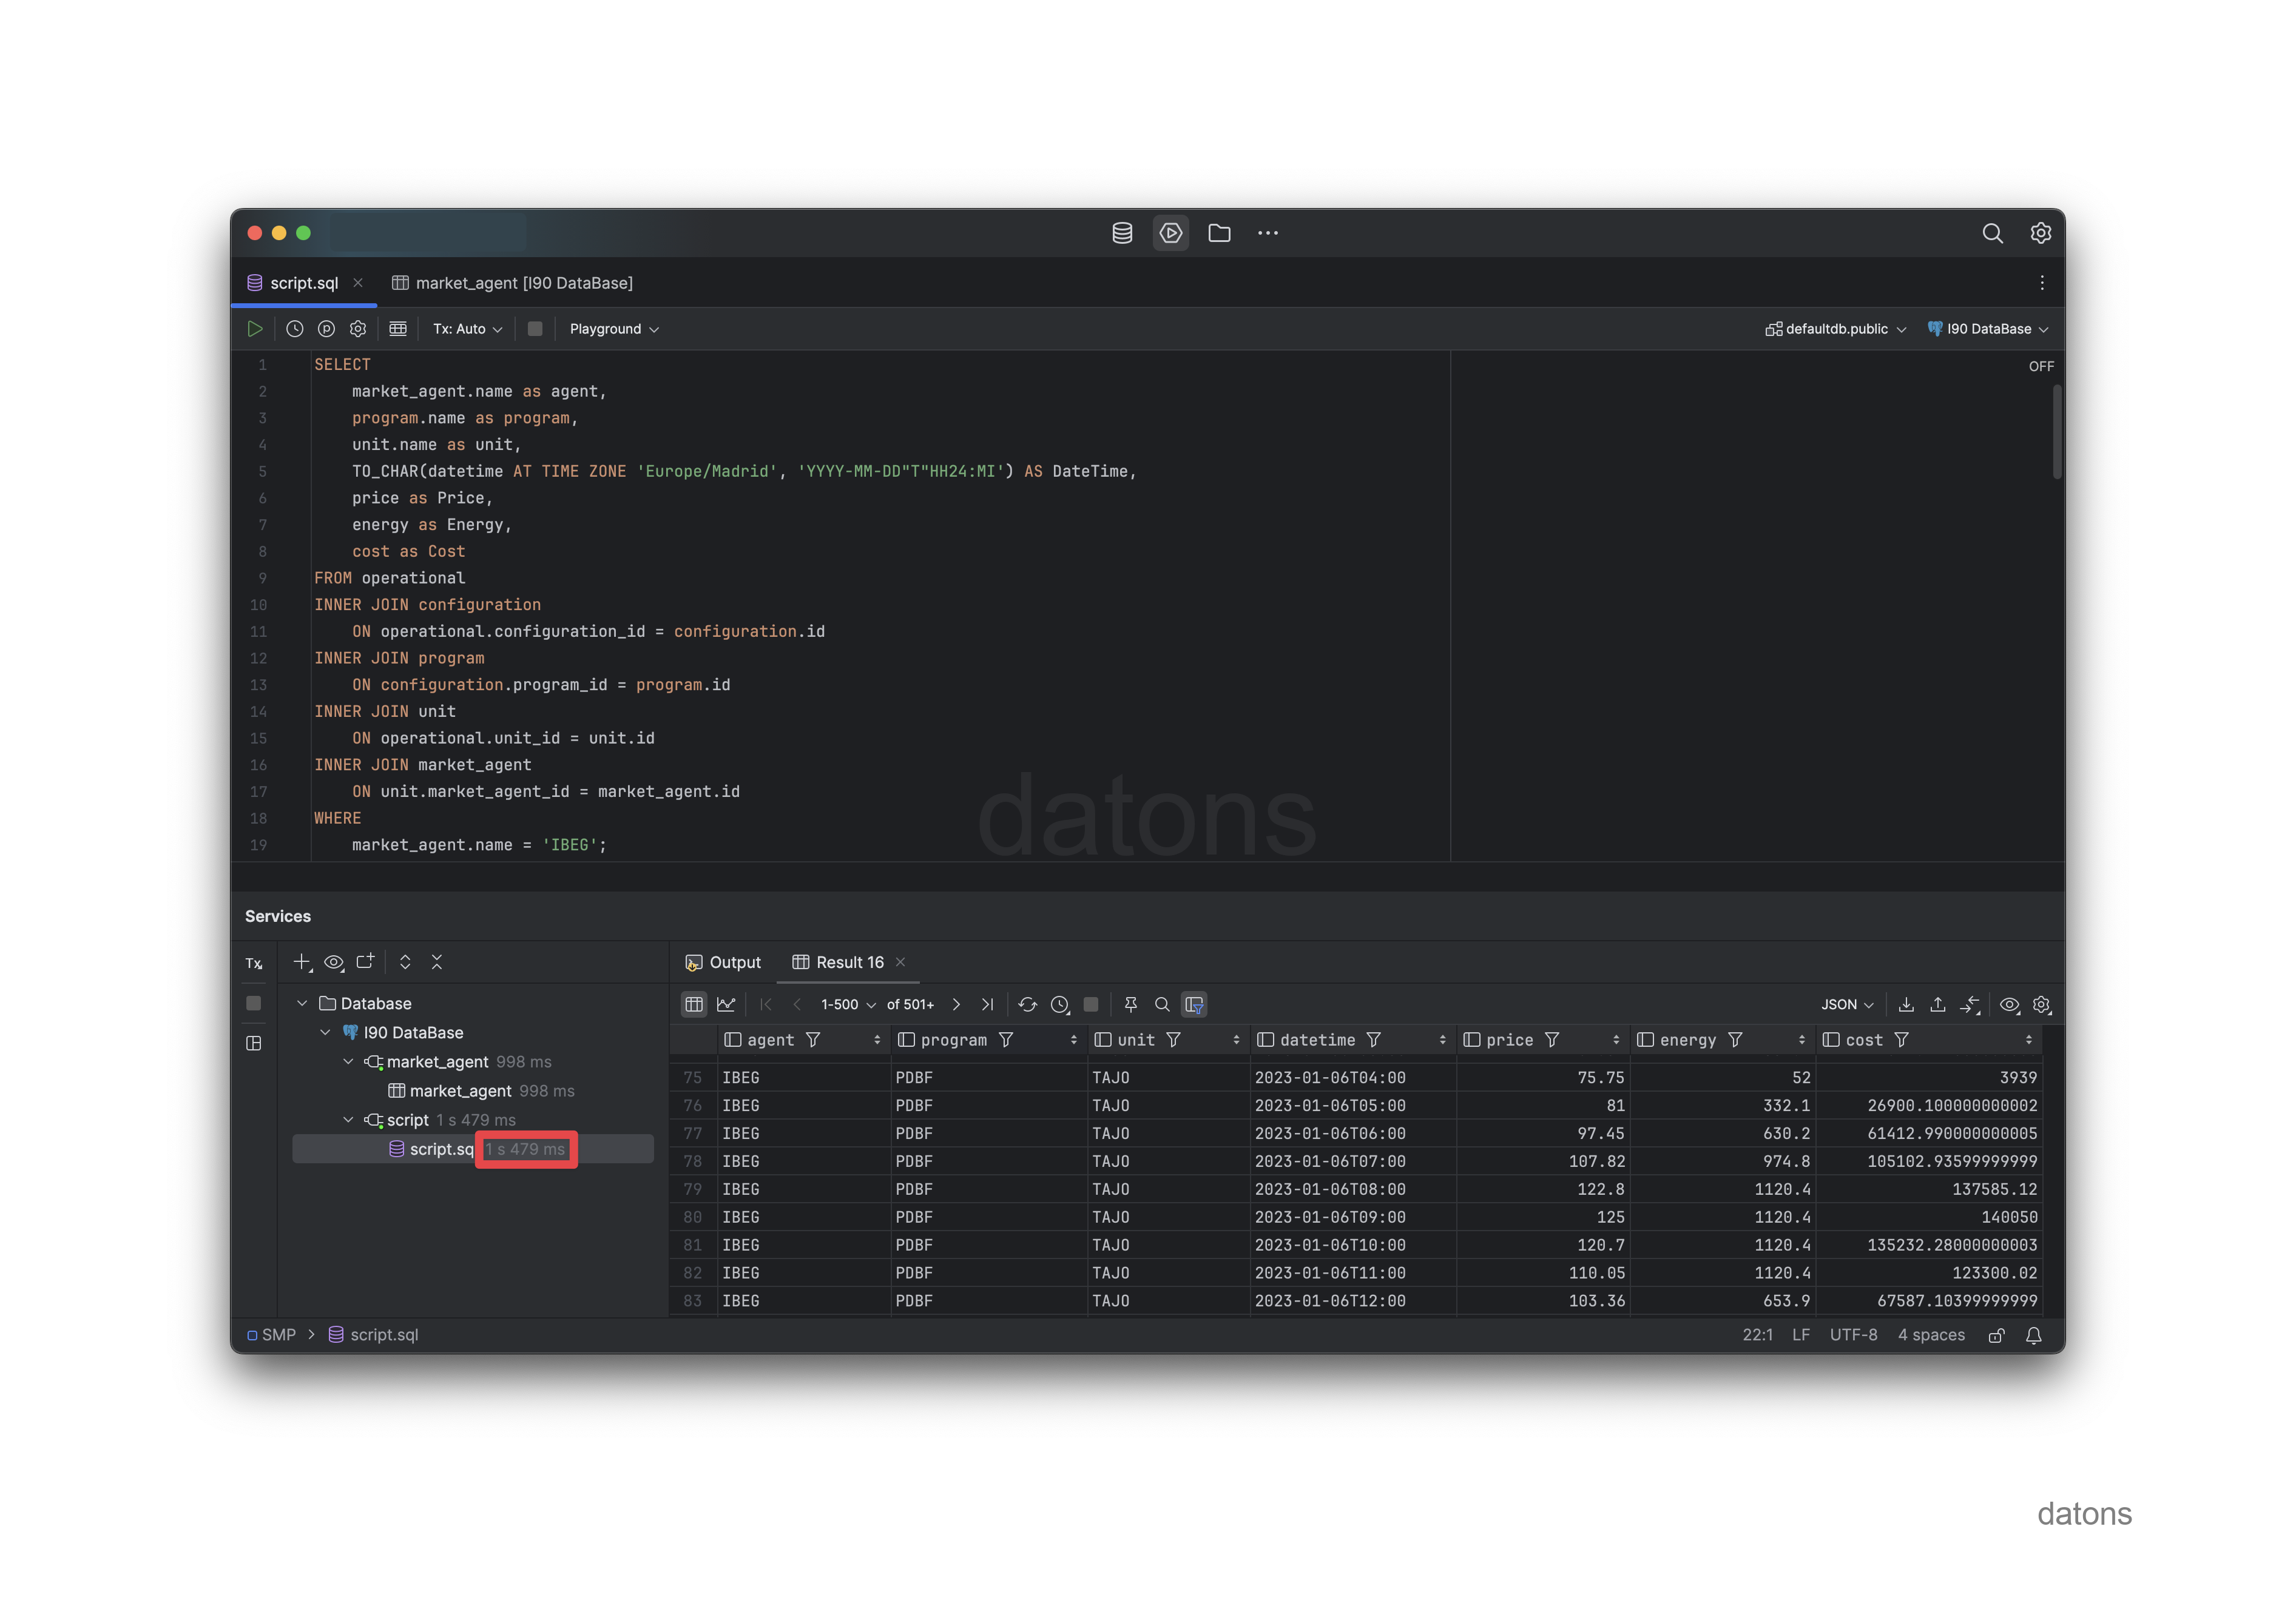Sort by the price column header

tap(1509, 1040)
